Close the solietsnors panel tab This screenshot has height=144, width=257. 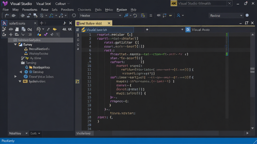click(x=35, y=23)
